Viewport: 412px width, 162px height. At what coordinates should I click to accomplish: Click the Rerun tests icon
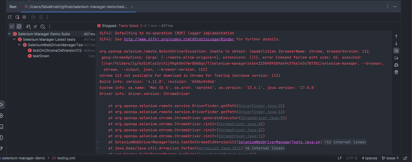pos(10,17)
